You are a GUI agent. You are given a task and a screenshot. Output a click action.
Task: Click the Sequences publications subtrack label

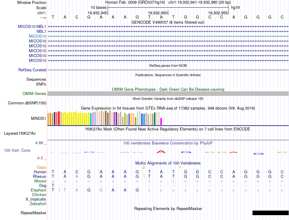[36, 79]
